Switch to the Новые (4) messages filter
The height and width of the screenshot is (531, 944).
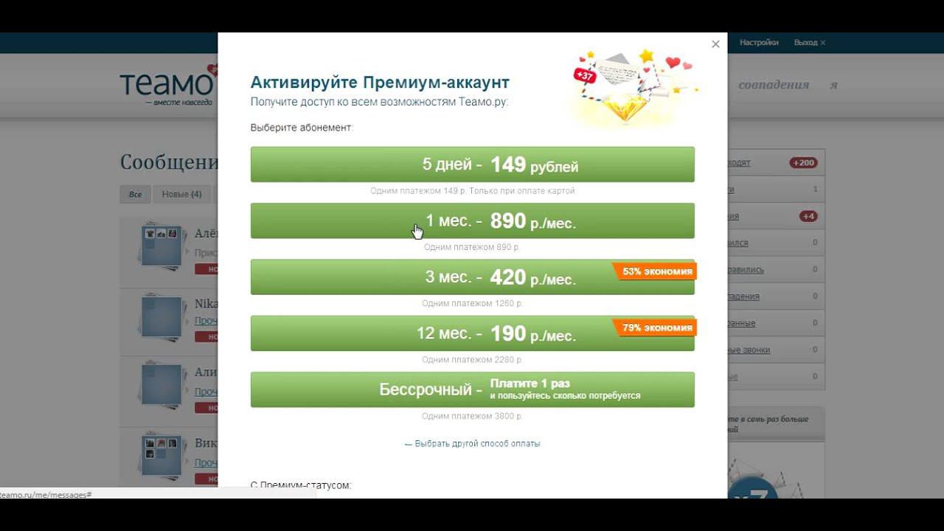pos(181,195)
